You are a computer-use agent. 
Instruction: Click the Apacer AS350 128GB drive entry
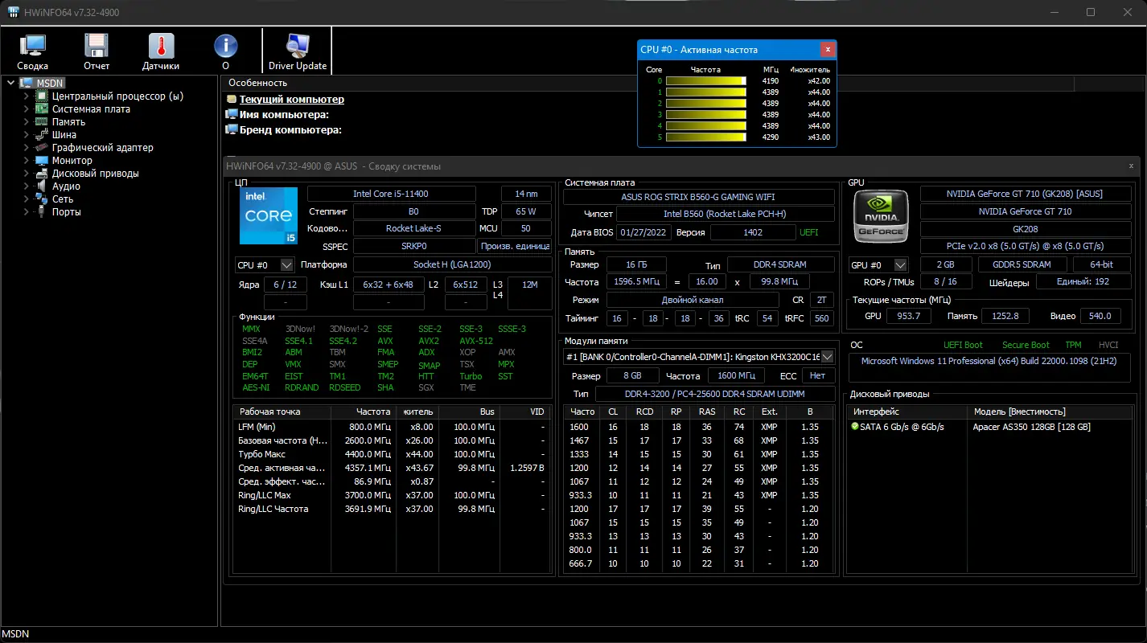(x=1032, y=427)
